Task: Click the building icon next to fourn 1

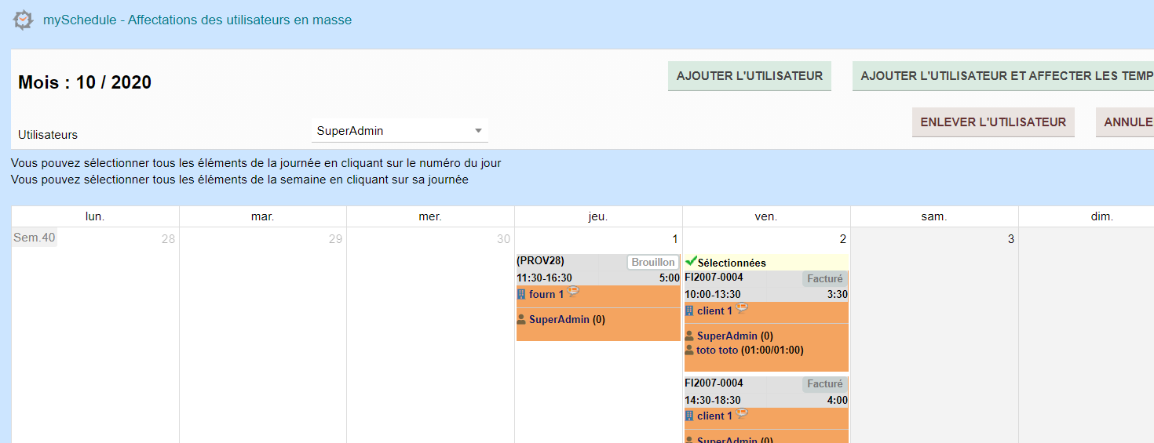Action: point(521,295)
